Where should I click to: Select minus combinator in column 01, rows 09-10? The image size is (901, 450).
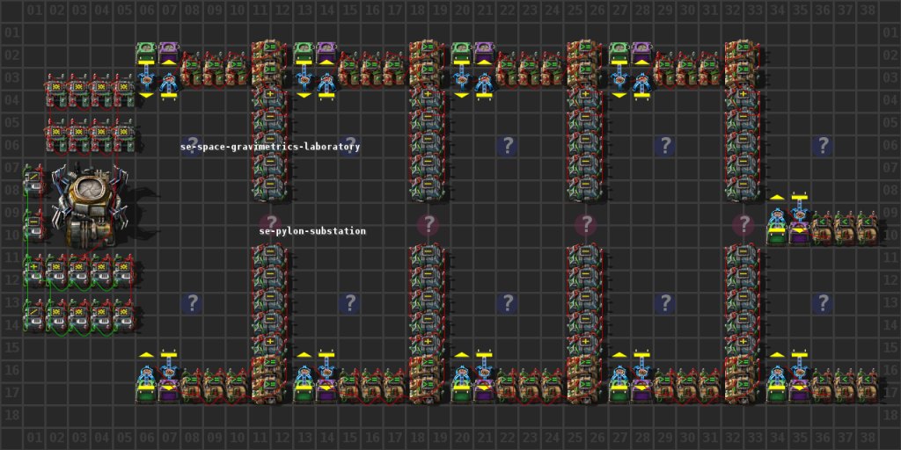[x=34, y=225]
